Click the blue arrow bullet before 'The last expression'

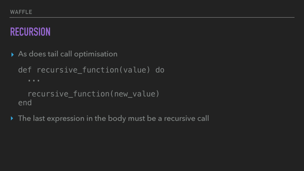12,118
